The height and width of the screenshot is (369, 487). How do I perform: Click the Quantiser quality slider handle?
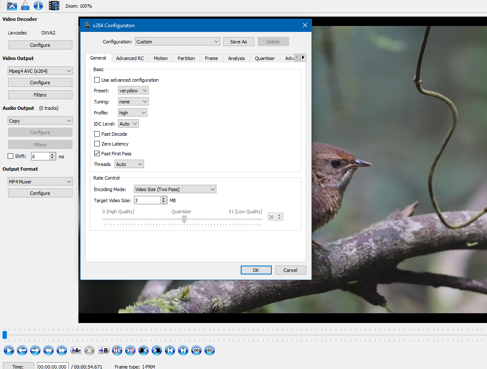(x=184, y=219)
